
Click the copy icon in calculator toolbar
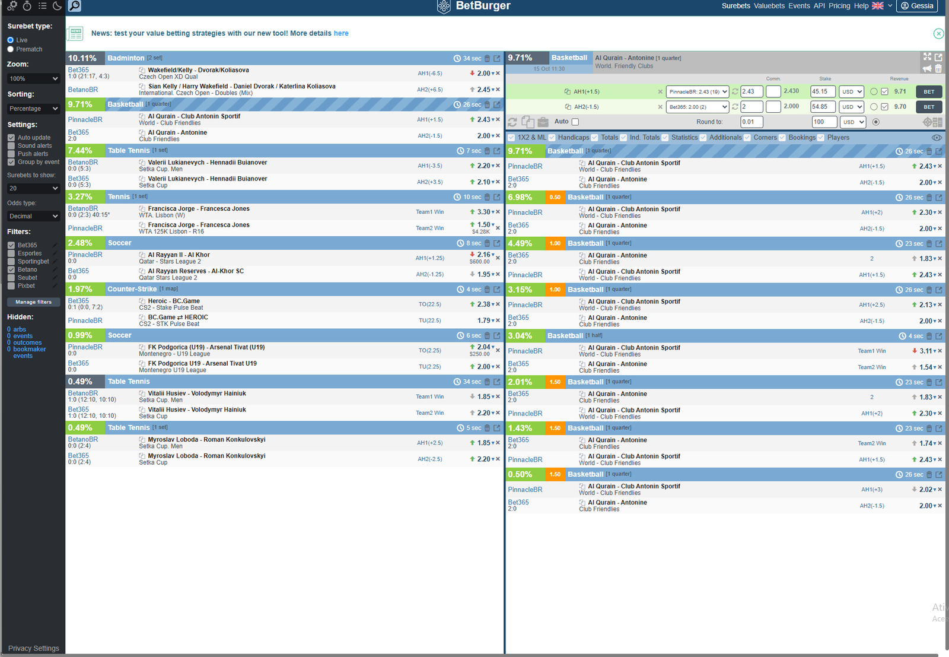(528, 122)
